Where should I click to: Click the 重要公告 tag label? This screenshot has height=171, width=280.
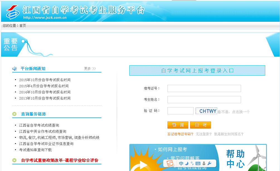point(11,45)
